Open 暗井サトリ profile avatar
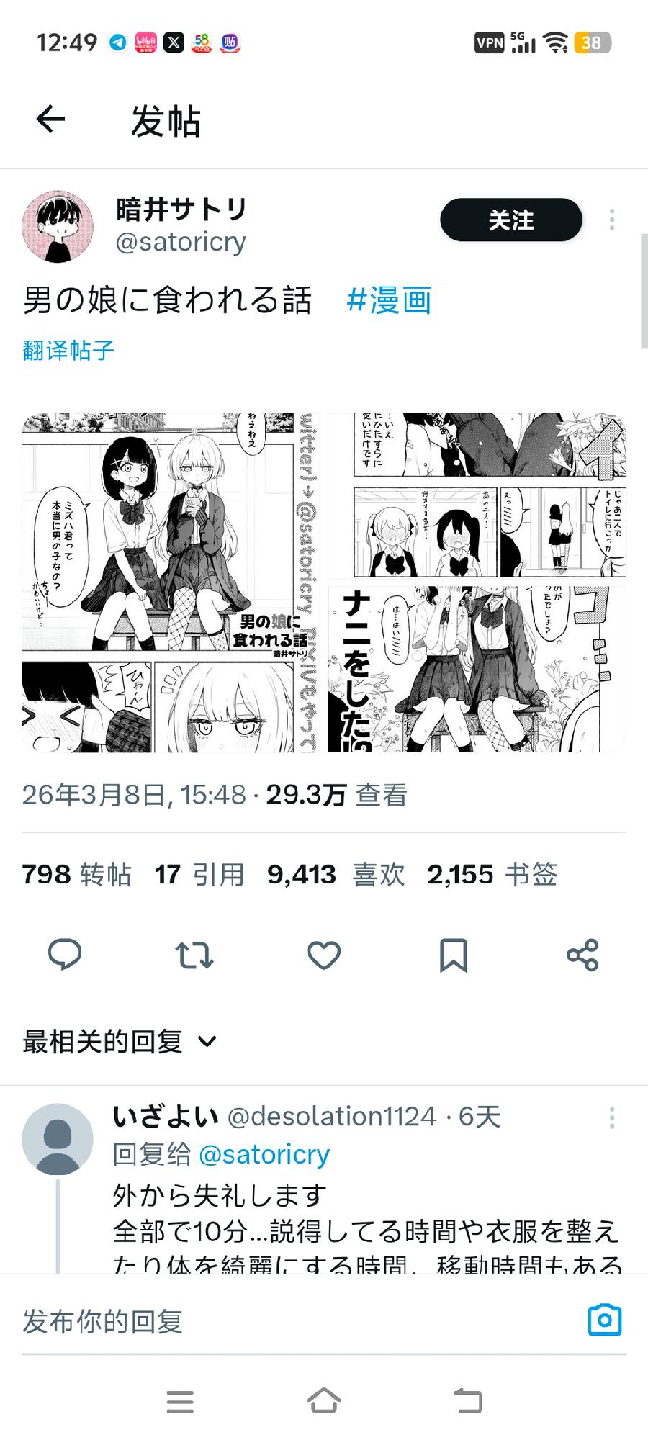The height and width of the screenshot is (1440, 648). [x=58, y=227]
